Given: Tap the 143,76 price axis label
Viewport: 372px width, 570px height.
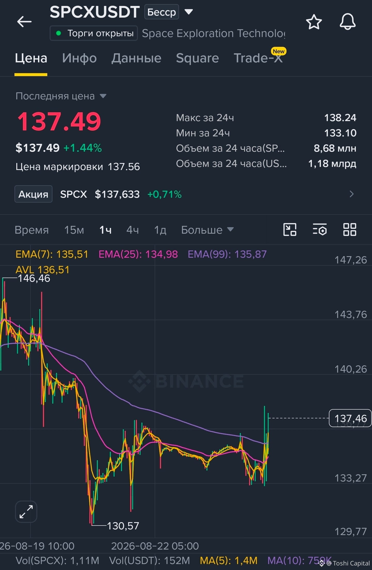Looking at the screenshot, I should click(351, 314).
